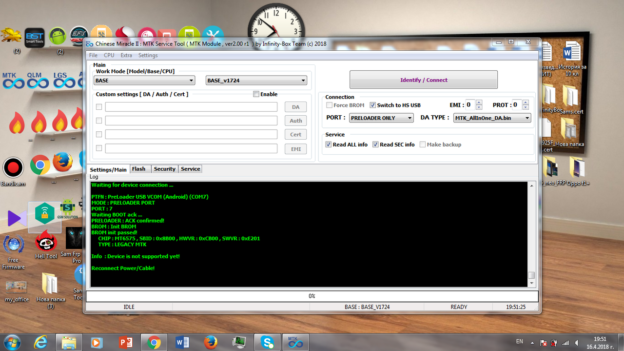Increase the PROT value with spinner
Screen dimensions: 624x351
(526, 103)
